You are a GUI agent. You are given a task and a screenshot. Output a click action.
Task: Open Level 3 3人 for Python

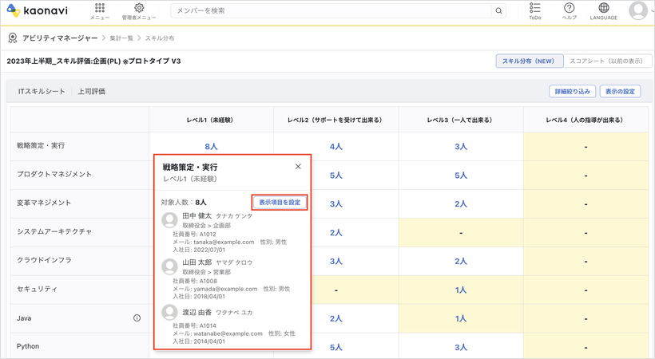point(461,347)
